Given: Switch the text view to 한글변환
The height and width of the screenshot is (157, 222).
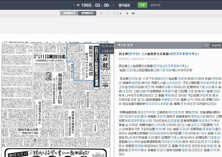Looking at the screenshot, I should [216, 45].
